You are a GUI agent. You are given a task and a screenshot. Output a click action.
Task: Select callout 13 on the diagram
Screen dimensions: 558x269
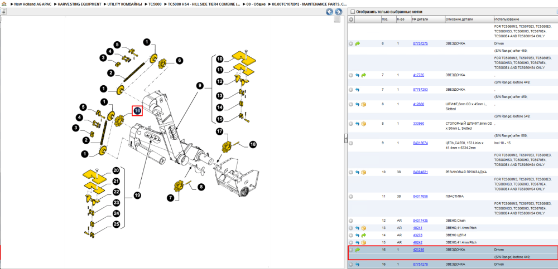(x=220, y=96)
